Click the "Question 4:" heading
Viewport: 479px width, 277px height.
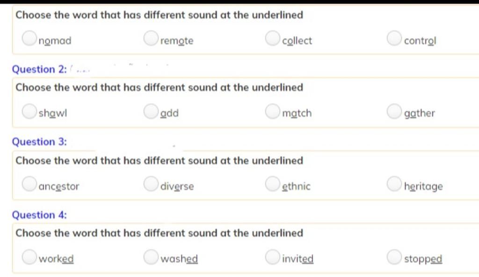tap(39, 215)
